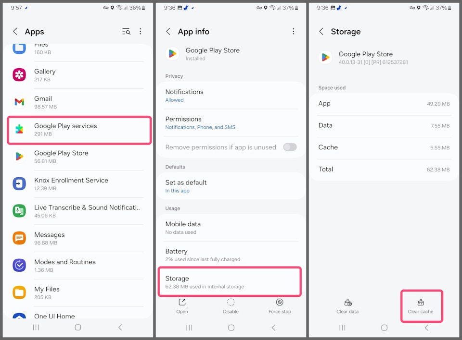Open Storage in App info
The image size is (462, 340).
point(230,282)
